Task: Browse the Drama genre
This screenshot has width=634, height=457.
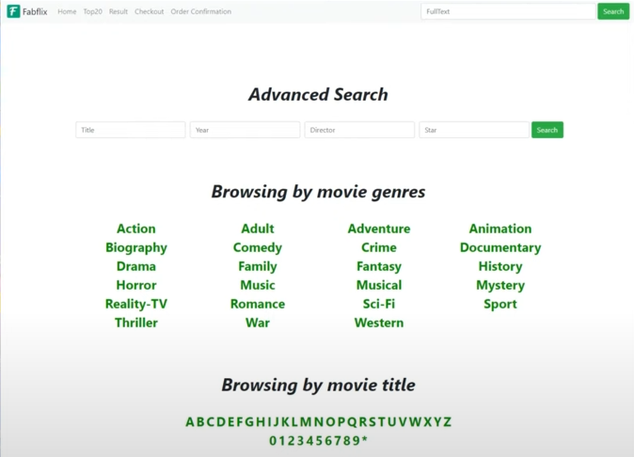Action: [x=136, y=266]
